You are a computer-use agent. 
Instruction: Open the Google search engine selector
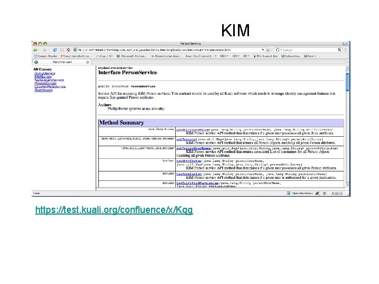pyautogui.click(x=278, y=50)
